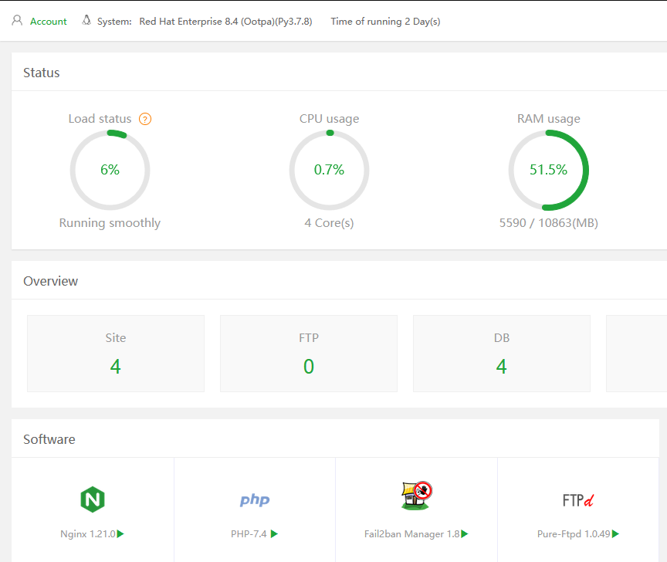Click the Fail2ban Manager icon

[416, 496]
